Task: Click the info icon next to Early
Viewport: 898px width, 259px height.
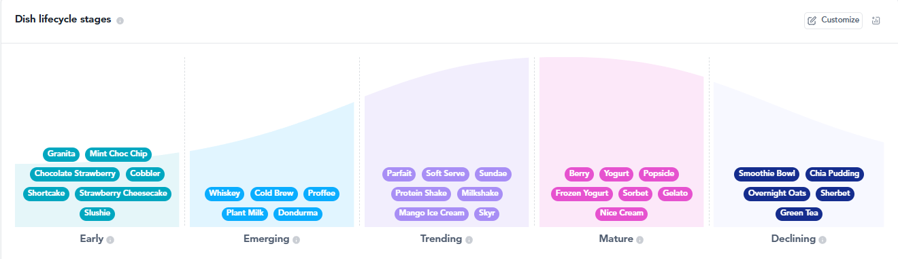Action: (x=110, y=239)
